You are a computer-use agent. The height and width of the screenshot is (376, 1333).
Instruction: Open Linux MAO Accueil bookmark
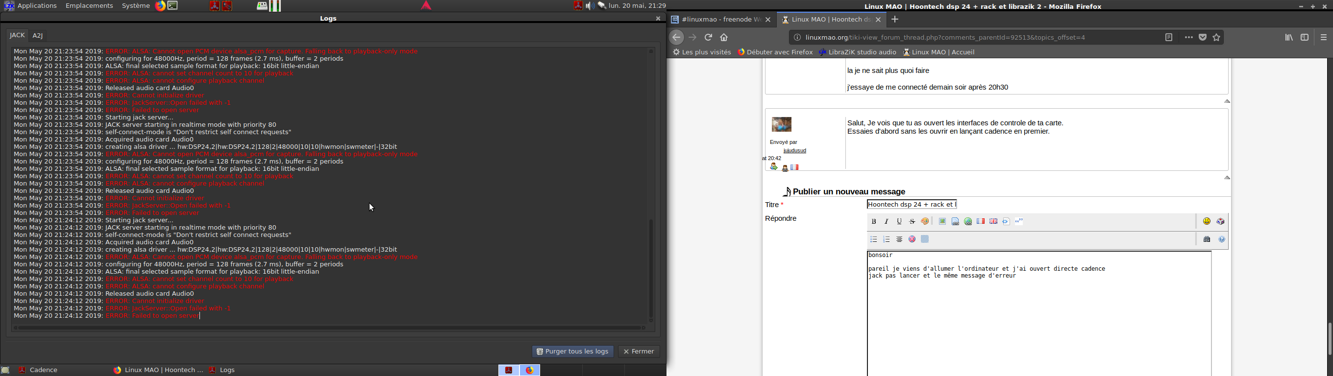click(939, 52)
